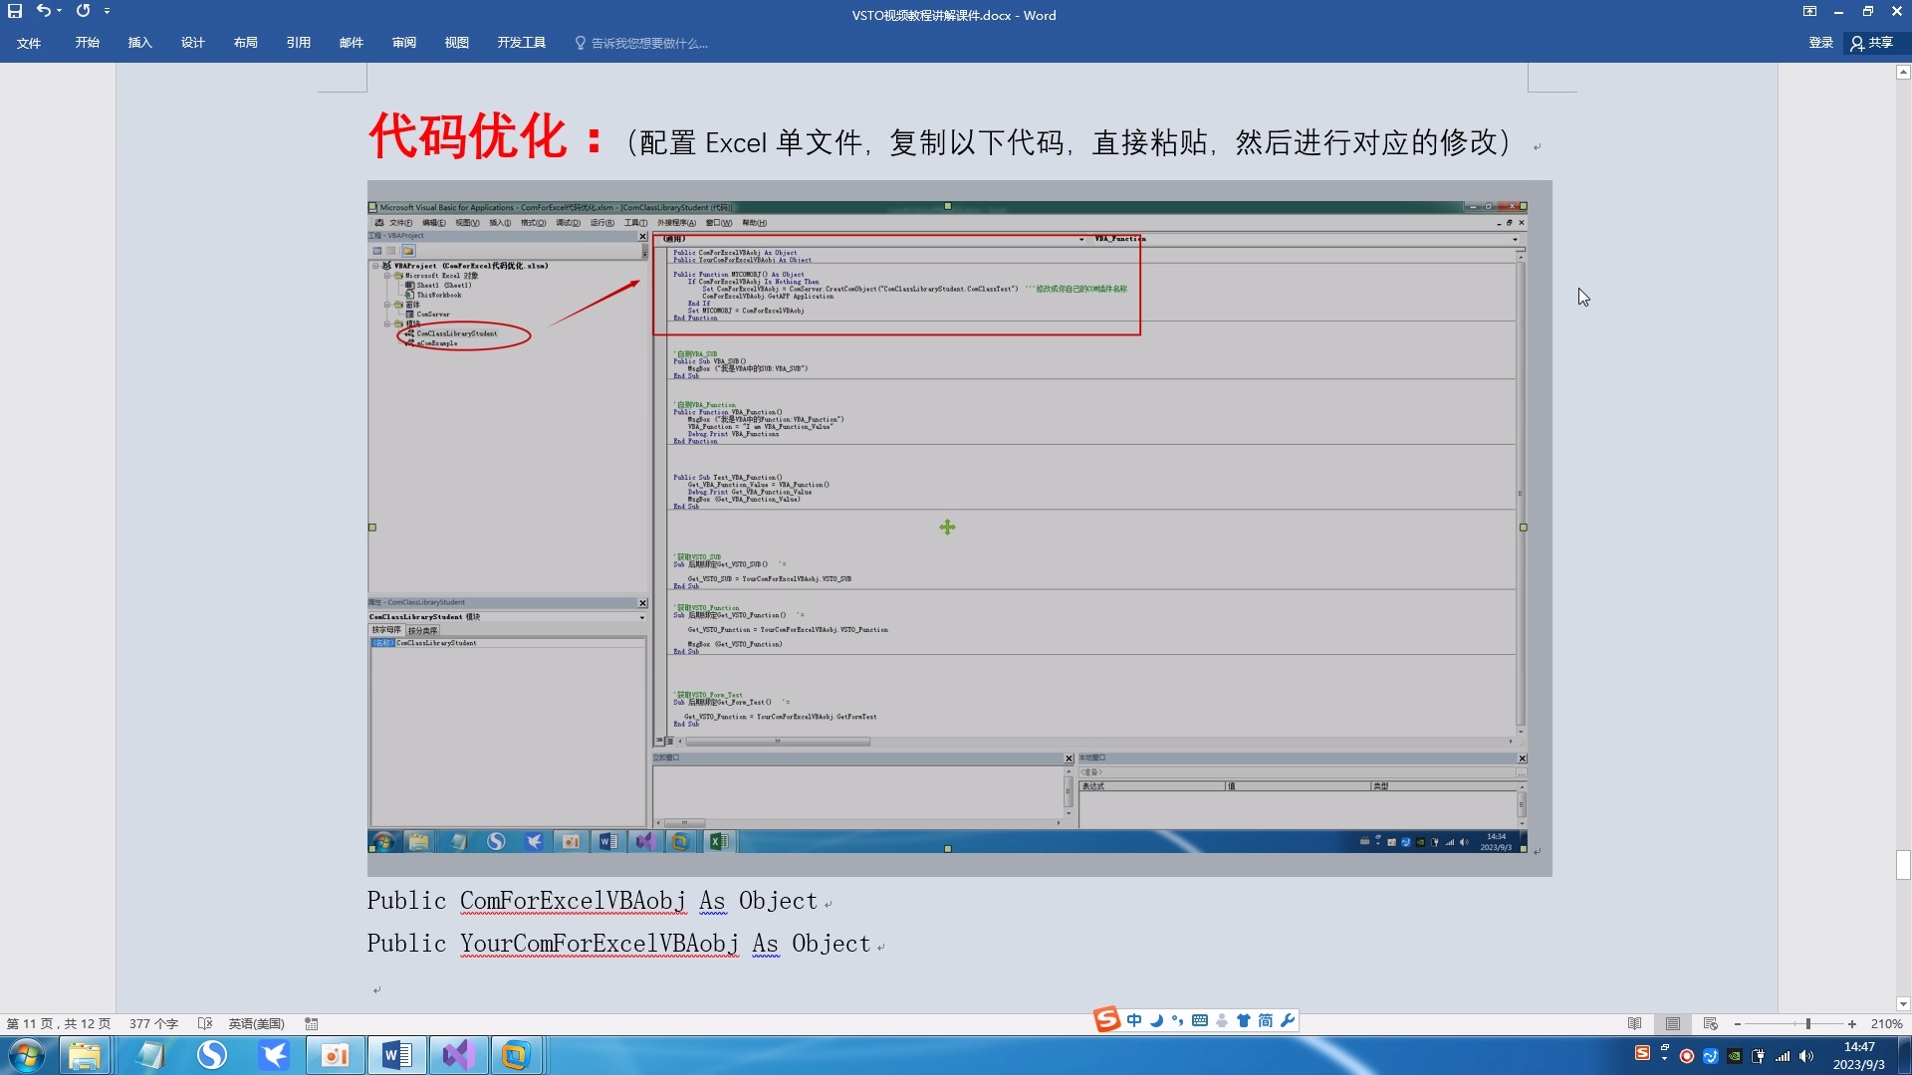1912x1075 pixels.
Task: Undo the last action
Action: 42,11
